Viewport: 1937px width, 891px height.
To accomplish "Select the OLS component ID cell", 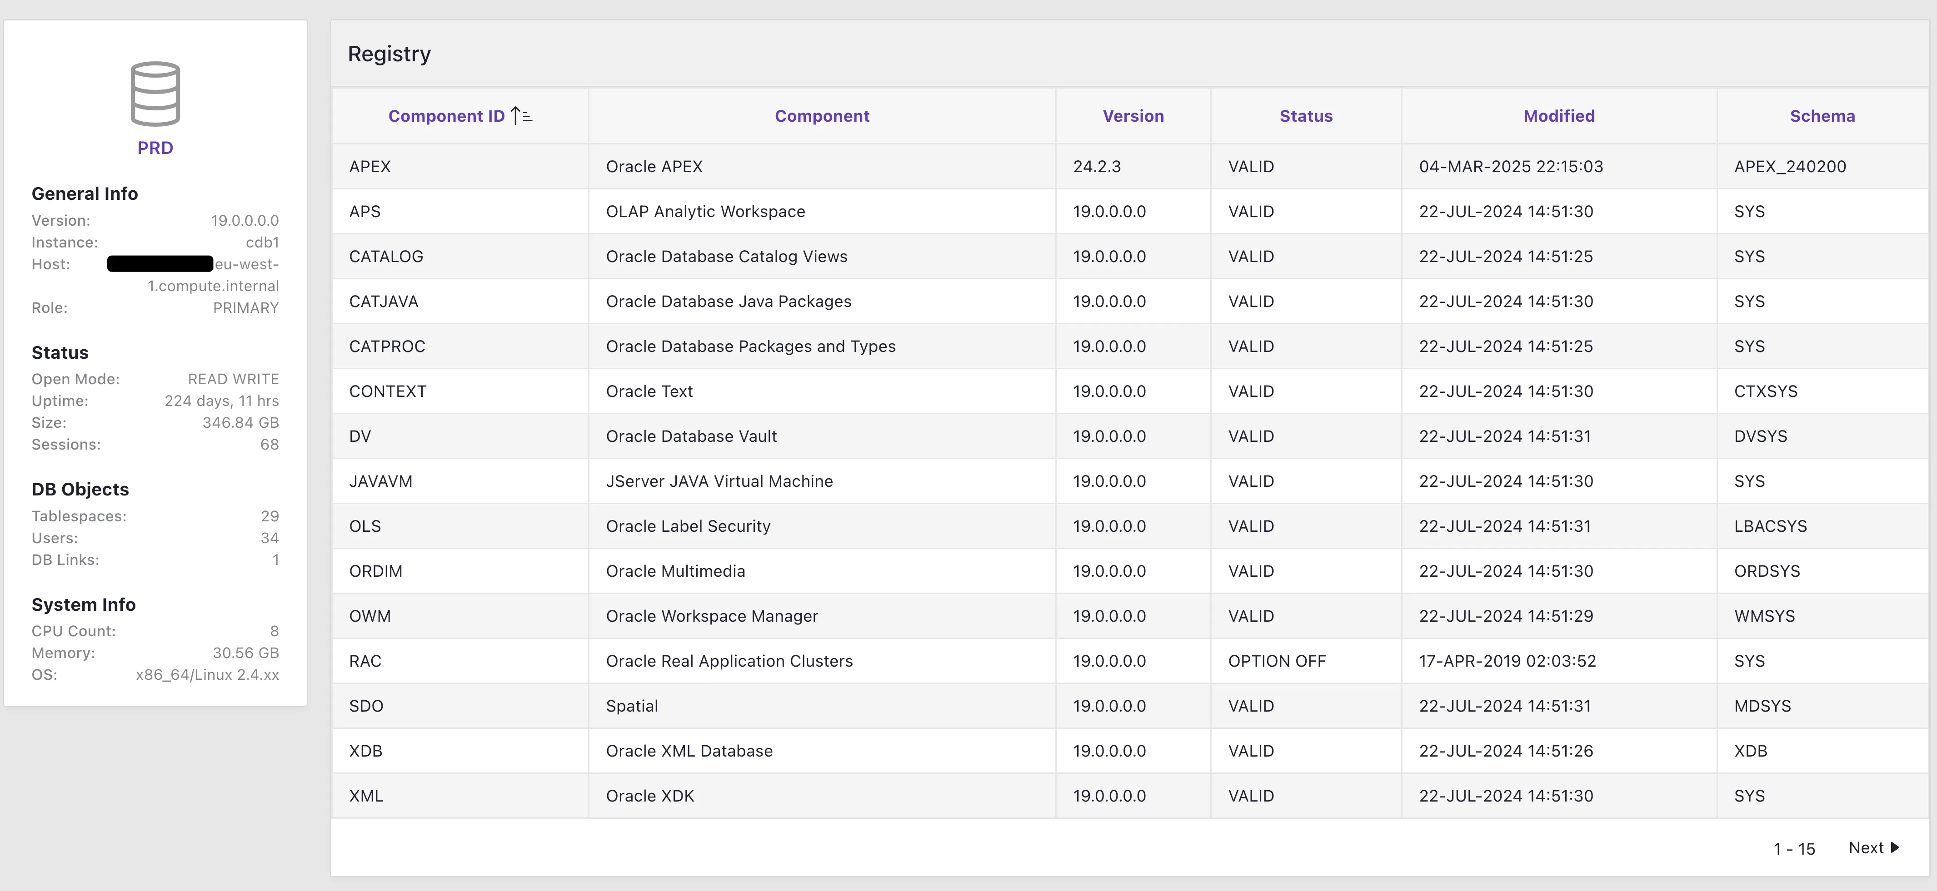I will click(x=460, y=526).
